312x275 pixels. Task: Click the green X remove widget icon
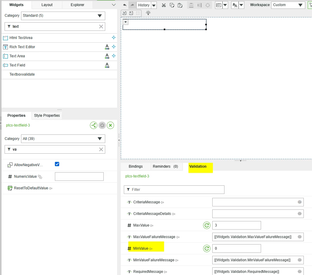pos(110,125)
